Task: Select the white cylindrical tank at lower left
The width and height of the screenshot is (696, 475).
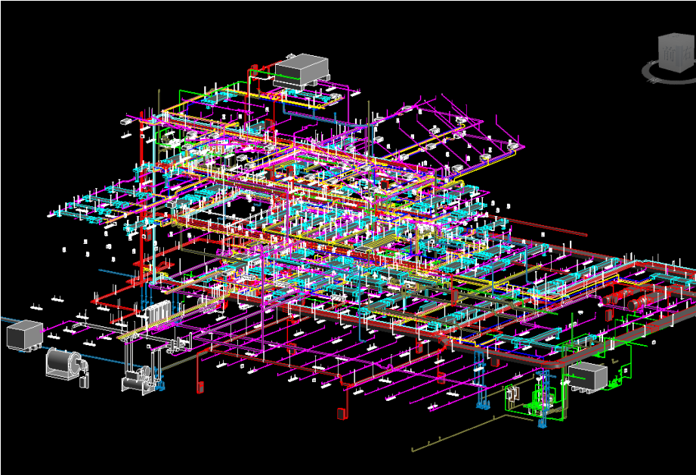Action: (x=65, y=364)
